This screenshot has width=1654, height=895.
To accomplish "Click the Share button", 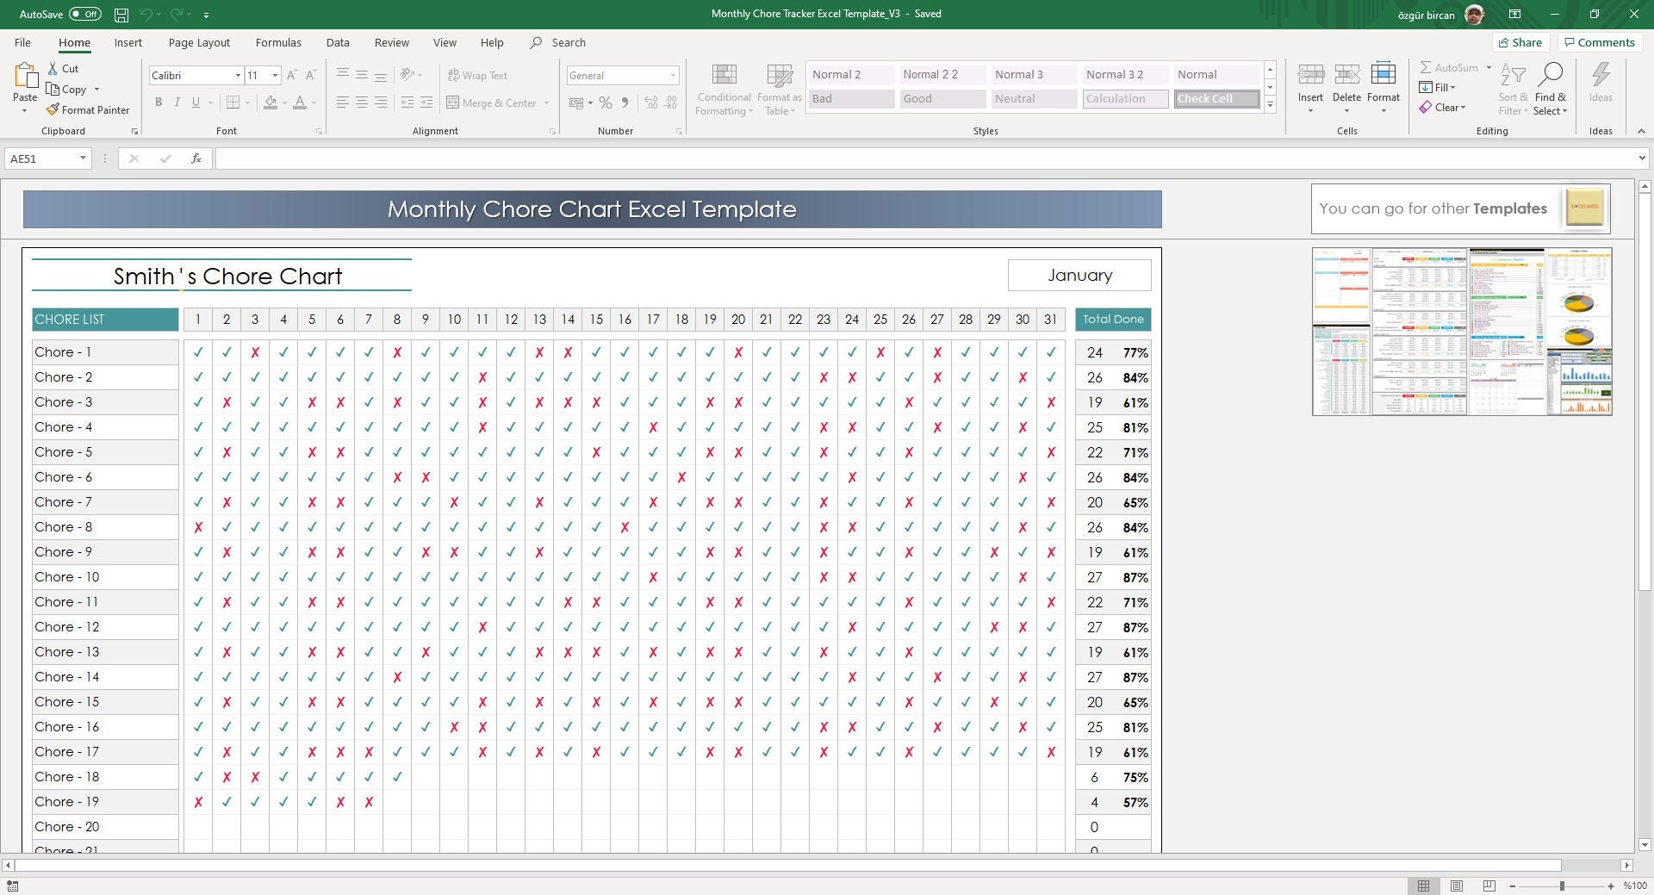I will tap(1520, 42).
